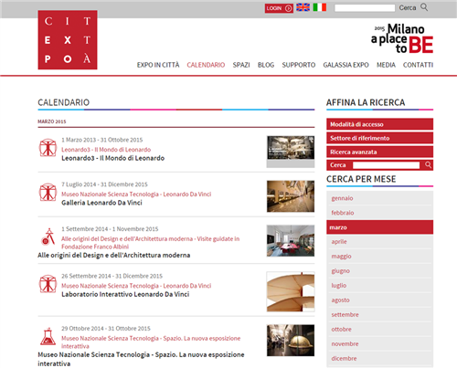Expand Modalità di accesso filter
Screen dimensions: 457x368
click(379, 124)
